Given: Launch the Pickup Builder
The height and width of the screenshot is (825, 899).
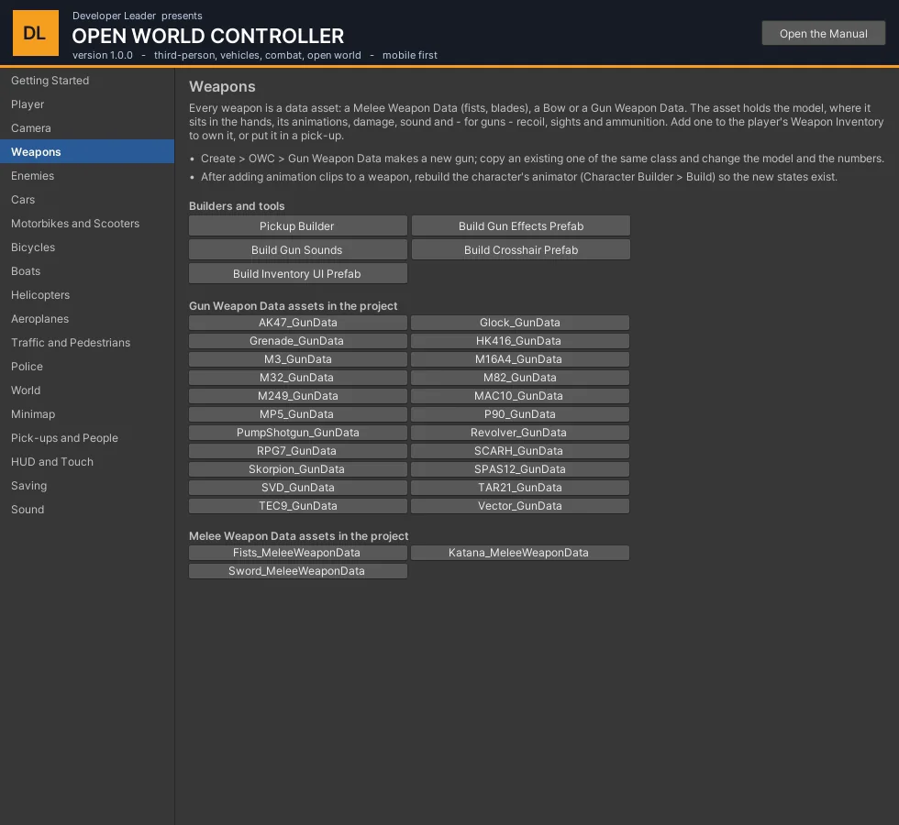Looking at the screenshot, I should [x=298, y=225].
